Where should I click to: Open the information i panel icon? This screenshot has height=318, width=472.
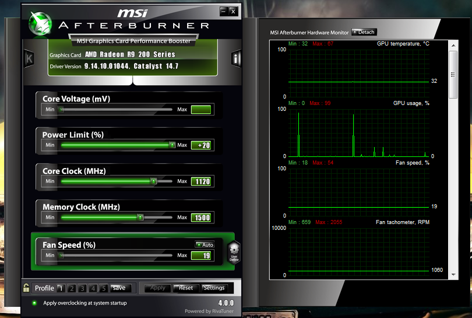coord(236,58)
